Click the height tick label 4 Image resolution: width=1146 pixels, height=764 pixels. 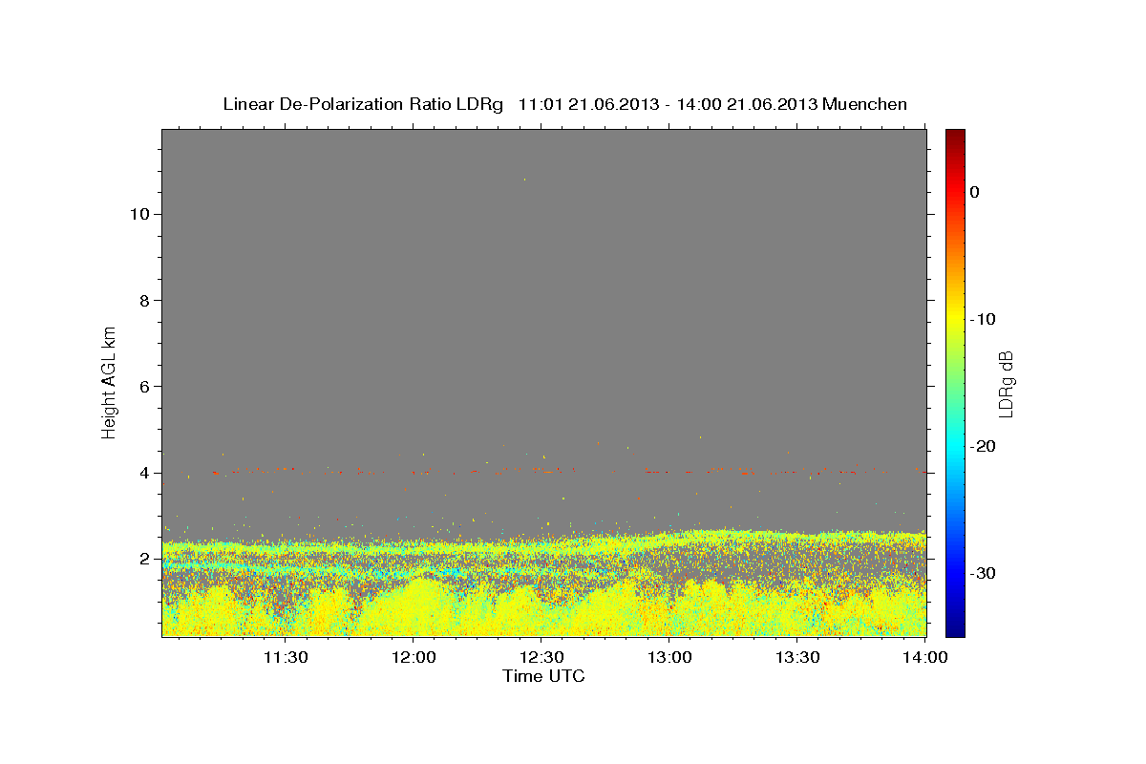click(x=142, y=472)
